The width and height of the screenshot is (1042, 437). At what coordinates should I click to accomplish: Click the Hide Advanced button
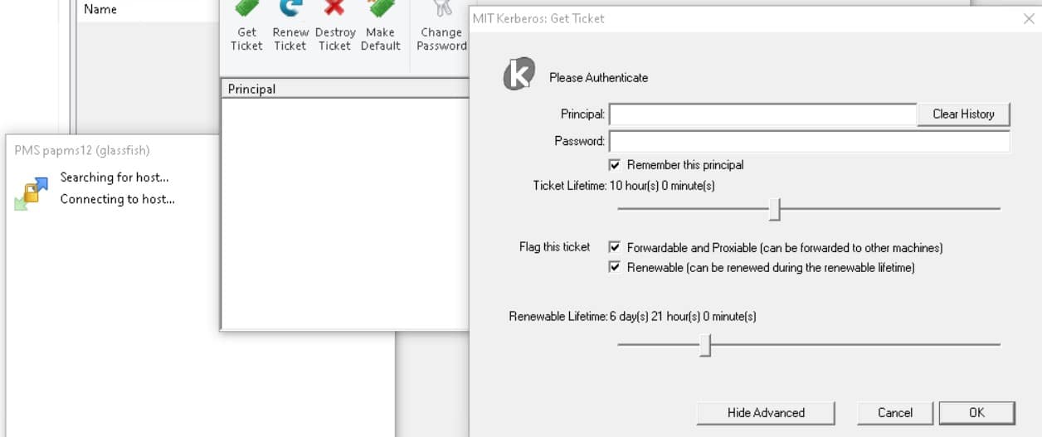[766, 412]
